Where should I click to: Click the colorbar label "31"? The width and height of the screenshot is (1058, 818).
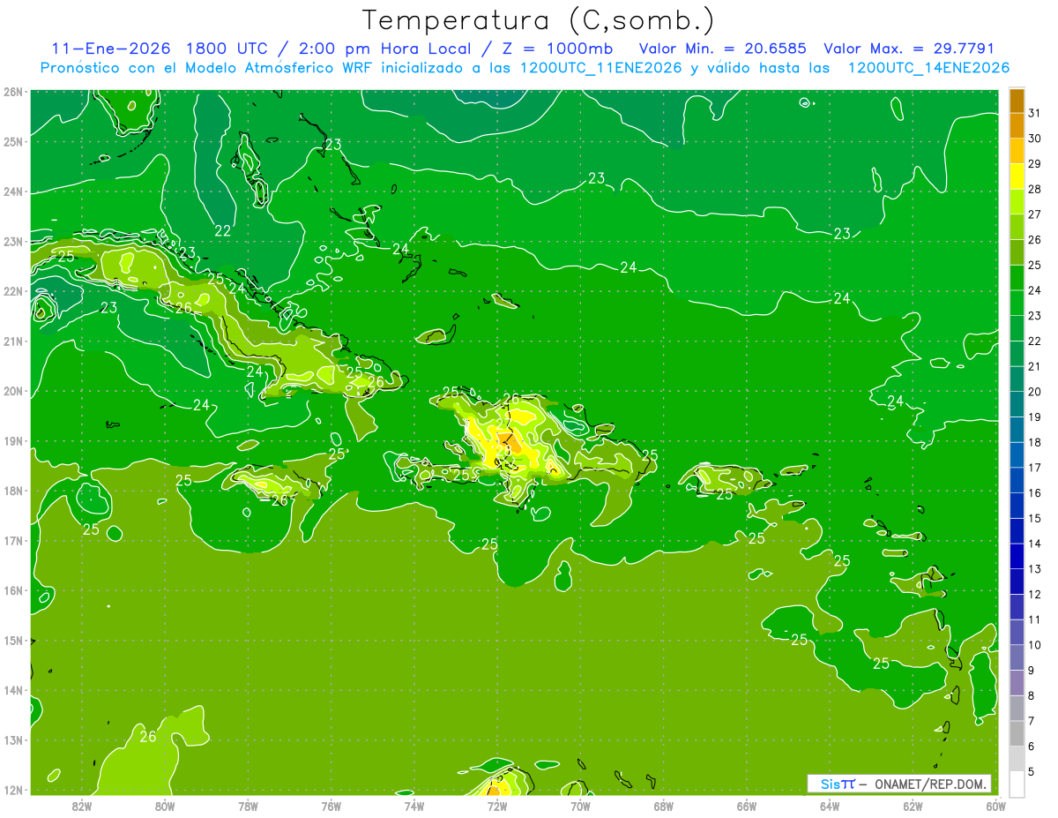point(1034,114)
